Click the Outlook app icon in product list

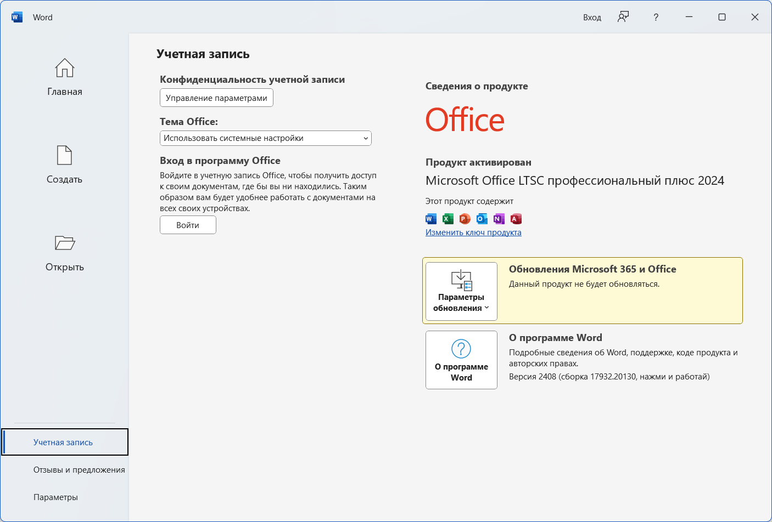click(482, 219)
